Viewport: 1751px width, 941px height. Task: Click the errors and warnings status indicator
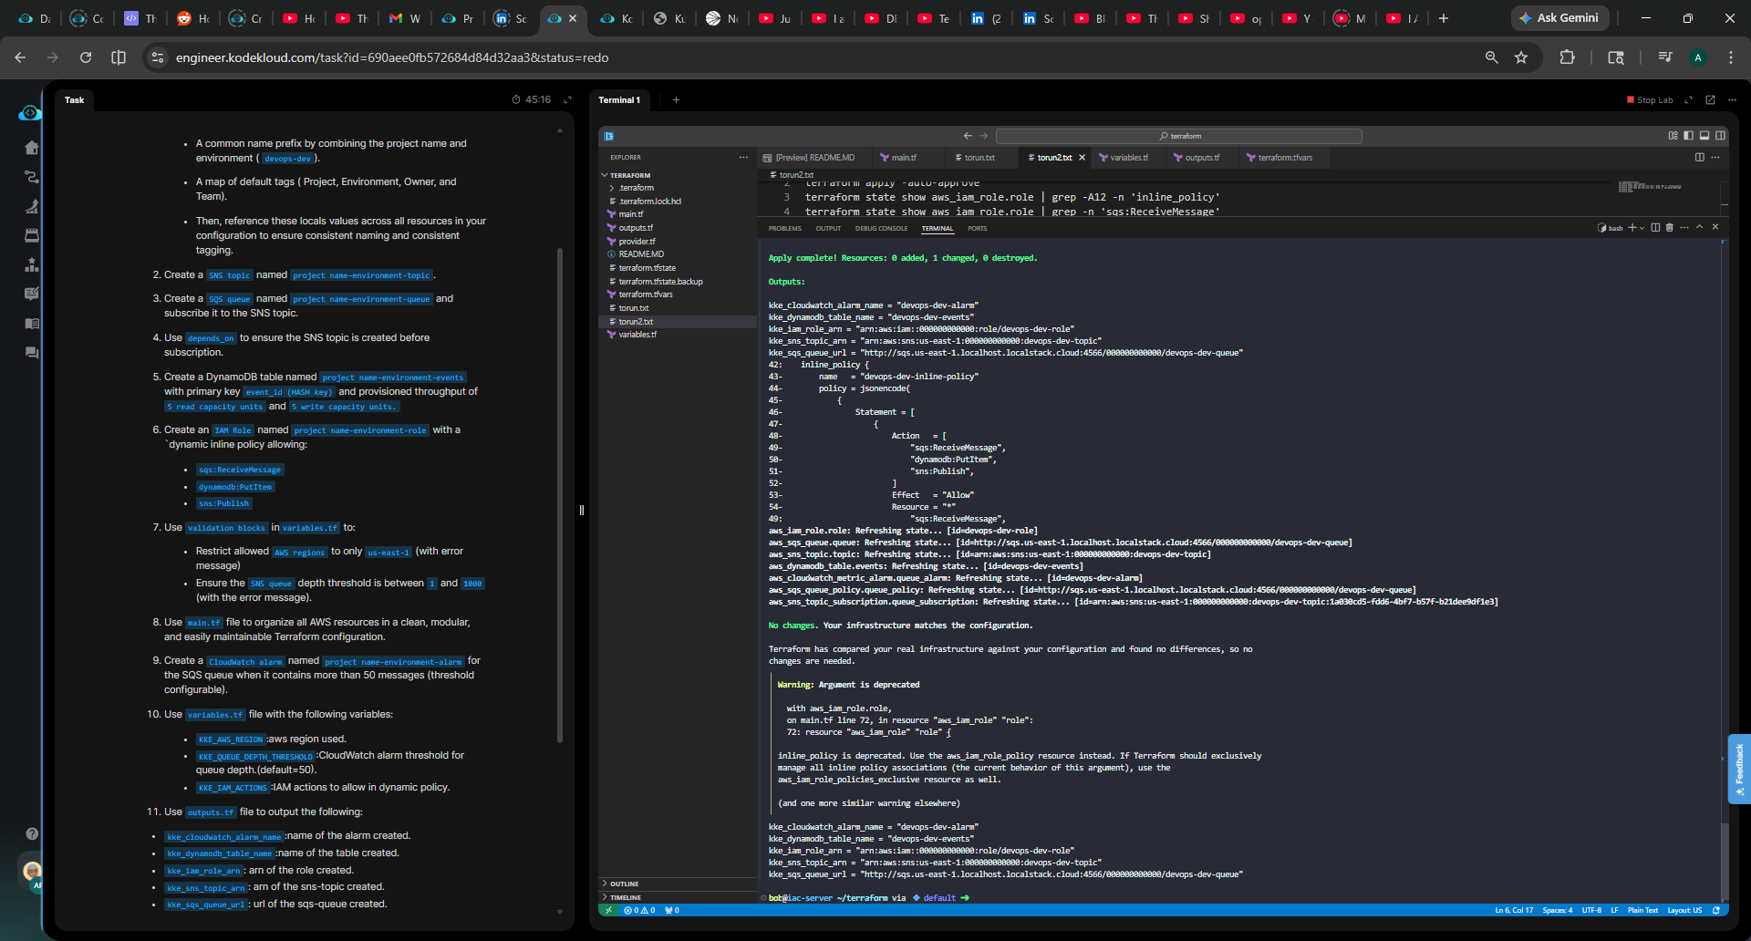click(x=639, y=910)
